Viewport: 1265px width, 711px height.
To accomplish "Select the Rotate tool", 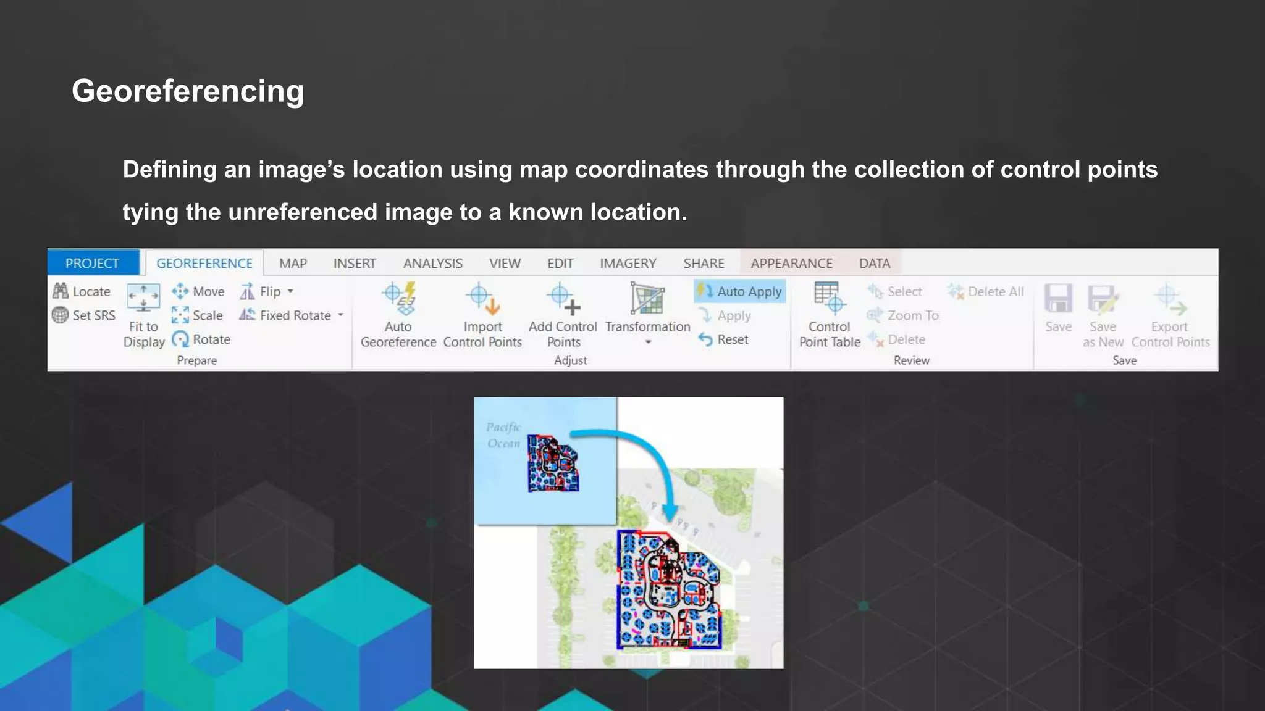I will pos(201,339).
